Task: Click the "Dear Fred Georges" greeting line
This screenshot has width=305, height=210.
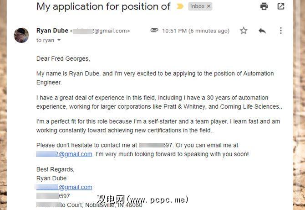Action: click(x=63, y=58)
